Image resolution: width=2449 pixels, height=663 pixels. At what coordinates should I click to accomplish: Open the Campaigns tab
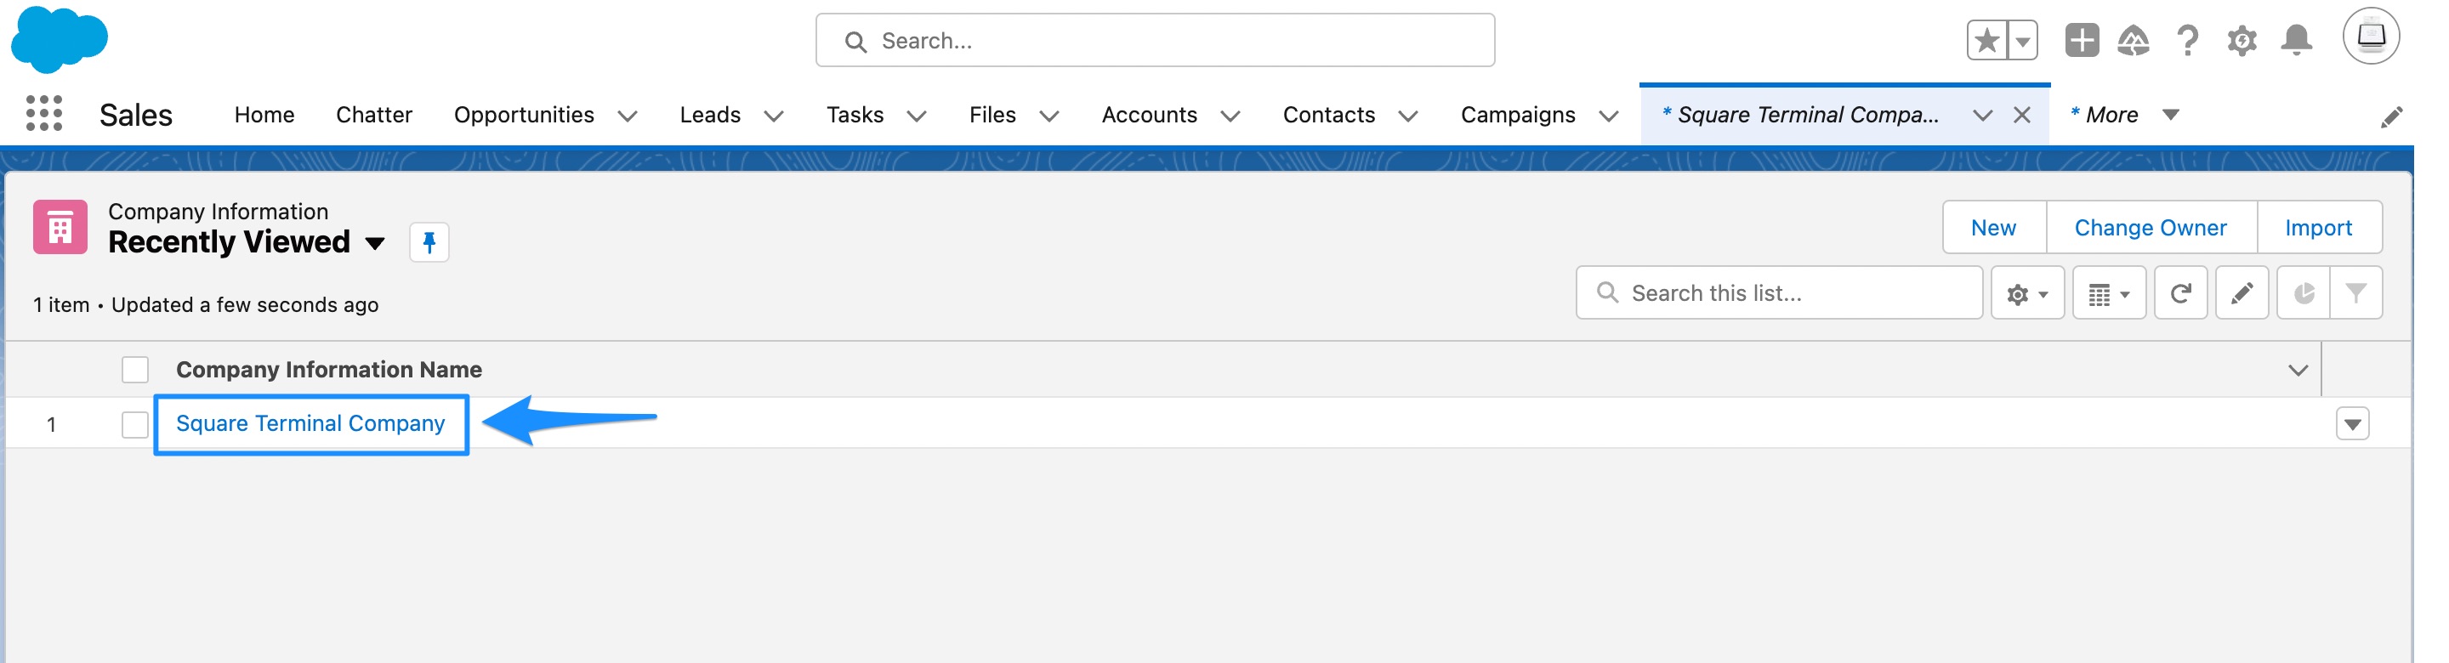[x=1518, y=115]
